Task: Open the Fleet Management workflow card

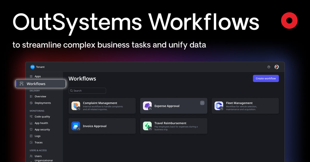Action: pos(245,106)
